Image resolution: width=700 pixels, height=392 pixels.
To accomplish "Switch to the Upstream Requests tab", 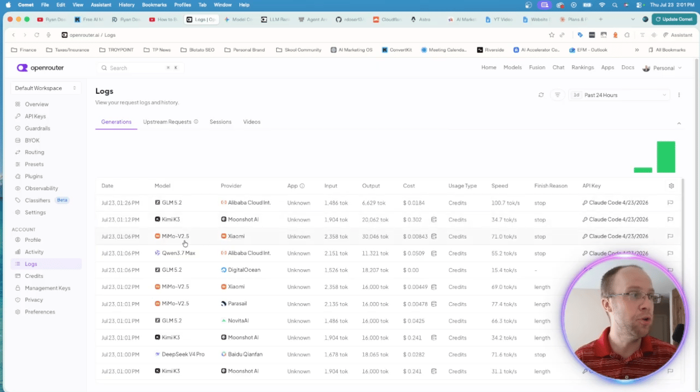I will [167, 122].
